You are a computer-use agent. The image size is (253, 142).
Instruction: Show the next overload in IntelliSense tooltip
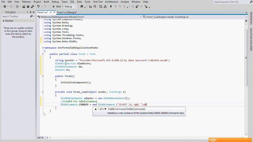(x=106, y=109)
